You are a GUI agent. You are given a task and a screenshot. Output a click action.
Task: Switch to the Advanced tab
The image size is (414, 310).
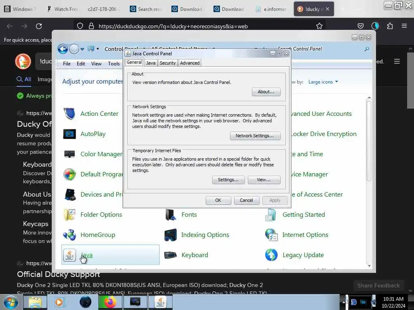(190, 63)
